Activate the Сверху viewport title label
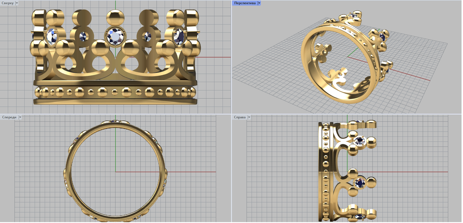Screen dimensions: 463x223 pos(8,3)
